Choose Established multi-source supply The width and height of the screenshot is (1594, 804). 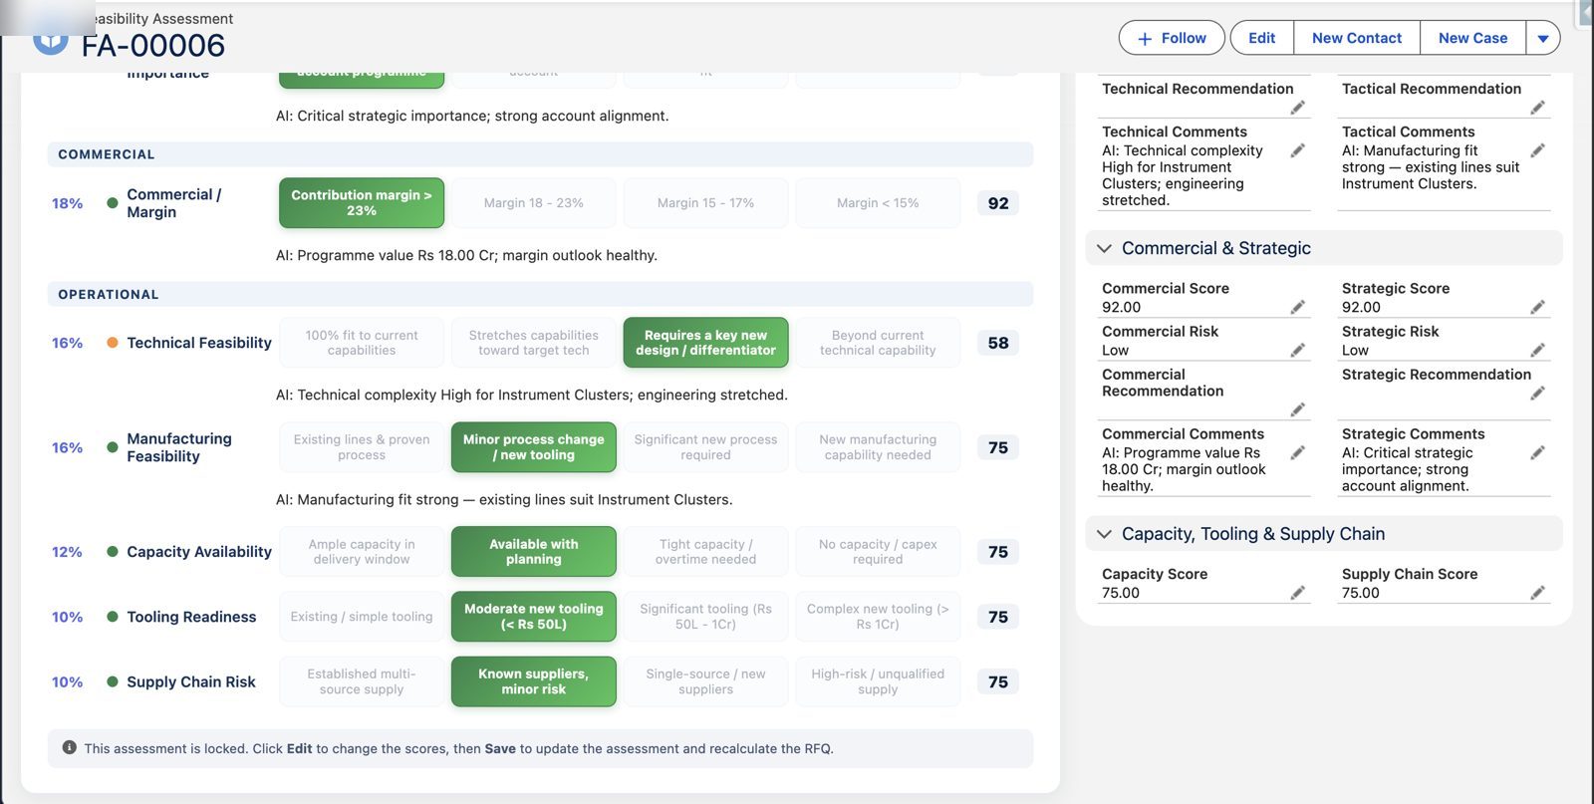(x=362, y=681)
